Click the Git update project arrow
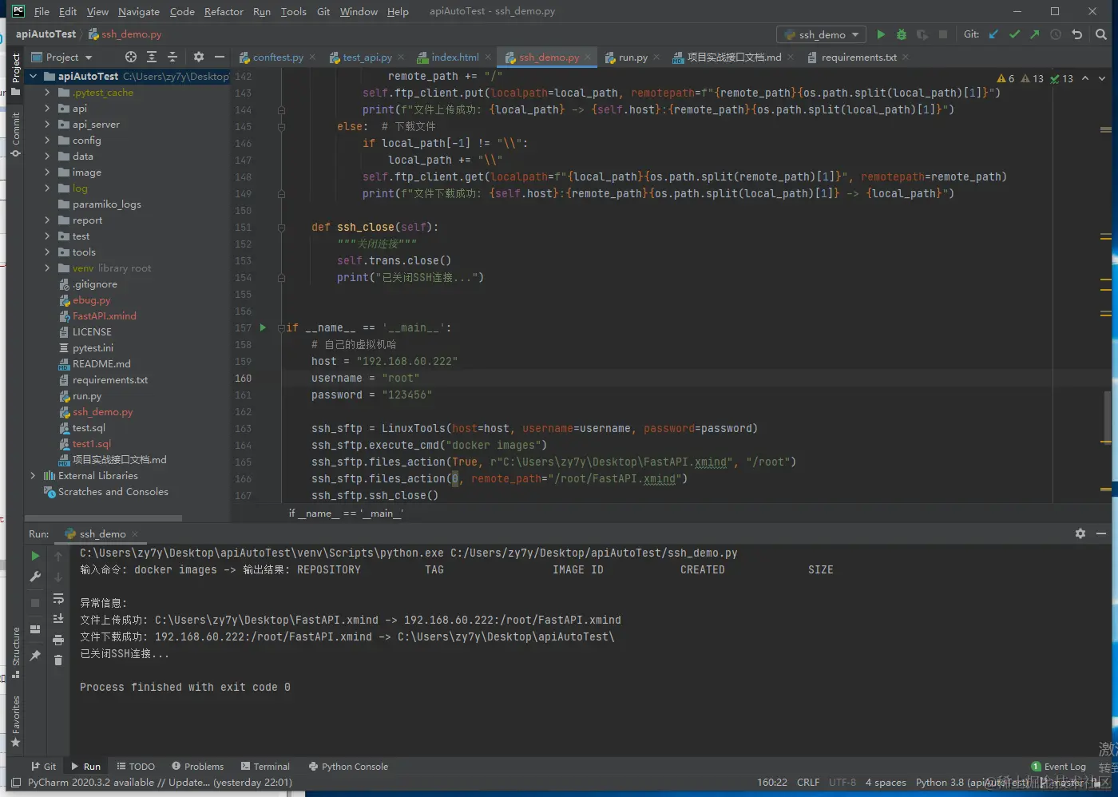 [x=993, y=34]
